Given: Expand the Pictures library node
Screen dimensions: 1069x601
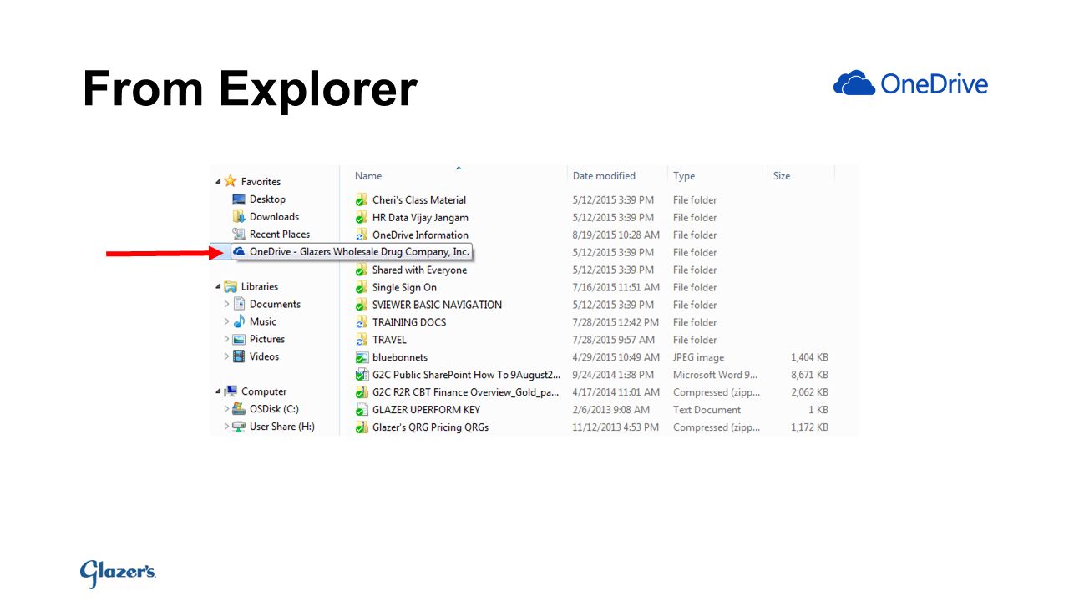Looking at the screenshot, I should (226, 339).
